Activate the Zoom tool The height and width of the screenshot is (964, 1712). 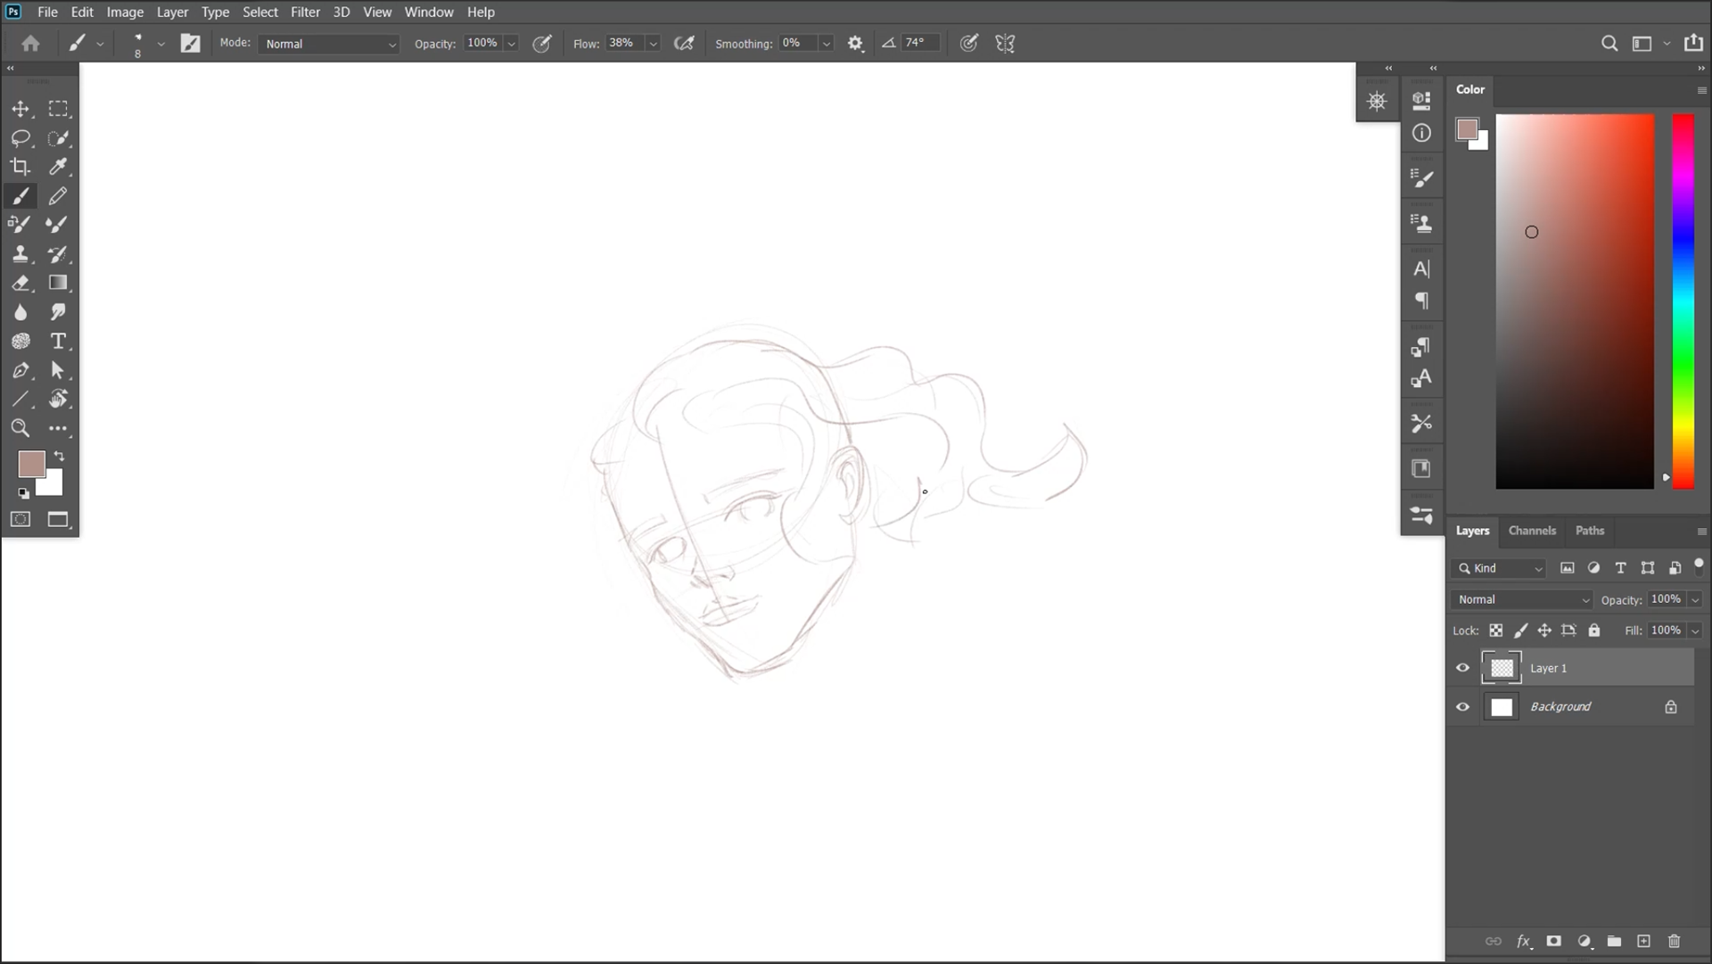[21, 429]
